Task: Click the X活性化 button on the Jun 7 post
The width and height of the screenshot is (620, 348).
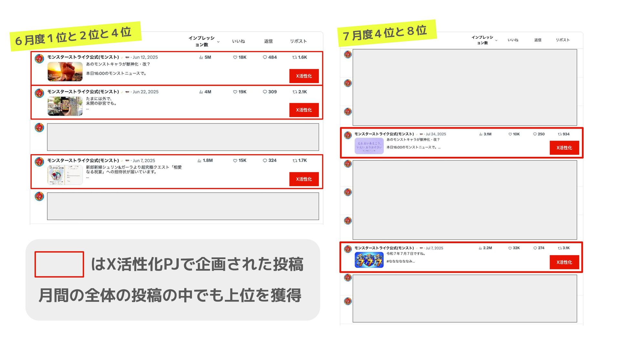Action: [x=304, y=179]
